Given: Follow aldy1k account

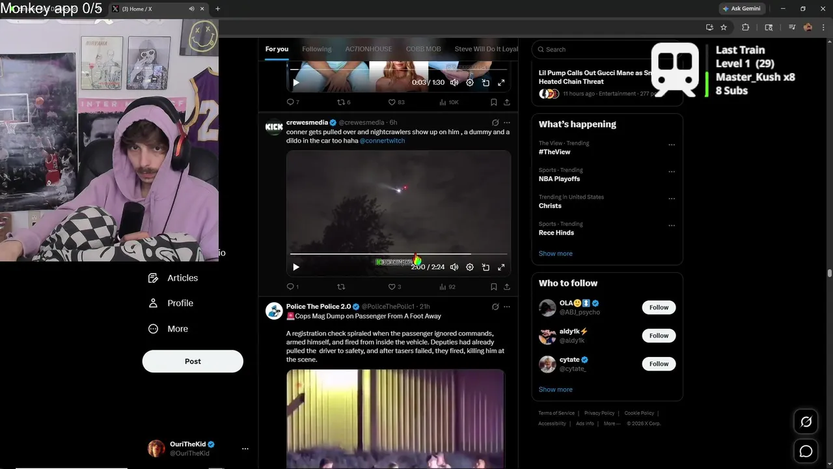Looking at the screenshot, I should pyautogui.click(x=659, y=335).
